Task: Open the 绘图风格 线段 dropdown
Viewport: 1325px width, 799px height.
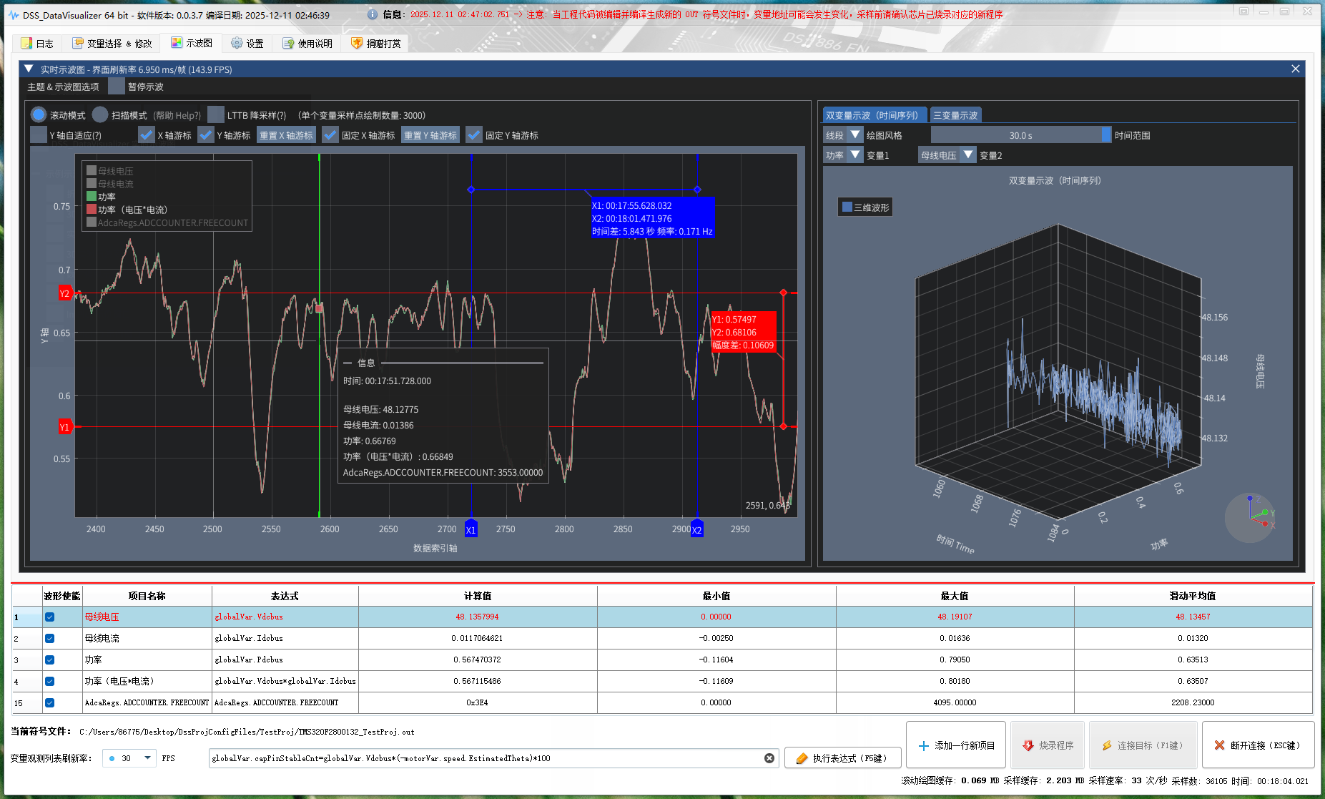Action: 844,135
